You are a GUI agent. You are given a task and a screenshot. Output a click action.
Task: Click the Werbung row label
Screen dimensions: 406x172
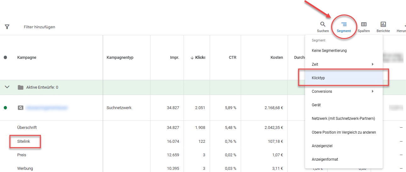coord(25,169)
